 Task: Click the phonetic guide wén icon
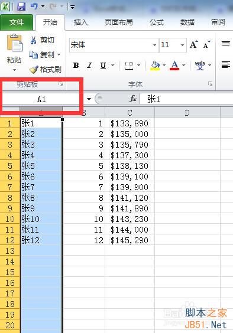point(200,66)
